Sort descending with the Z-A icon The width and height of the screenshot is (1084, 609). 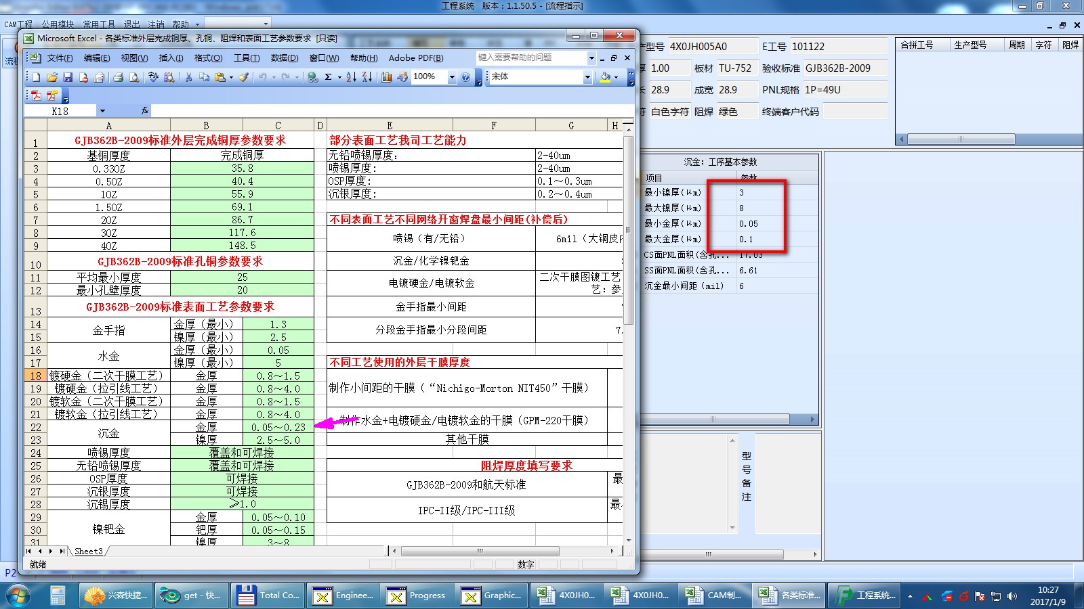pos(367,78)
